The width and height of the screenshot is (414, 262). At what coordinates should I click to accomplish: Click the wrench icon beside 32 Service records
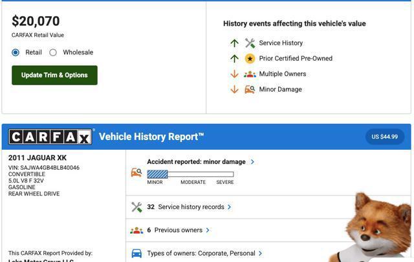pos(136,207)
